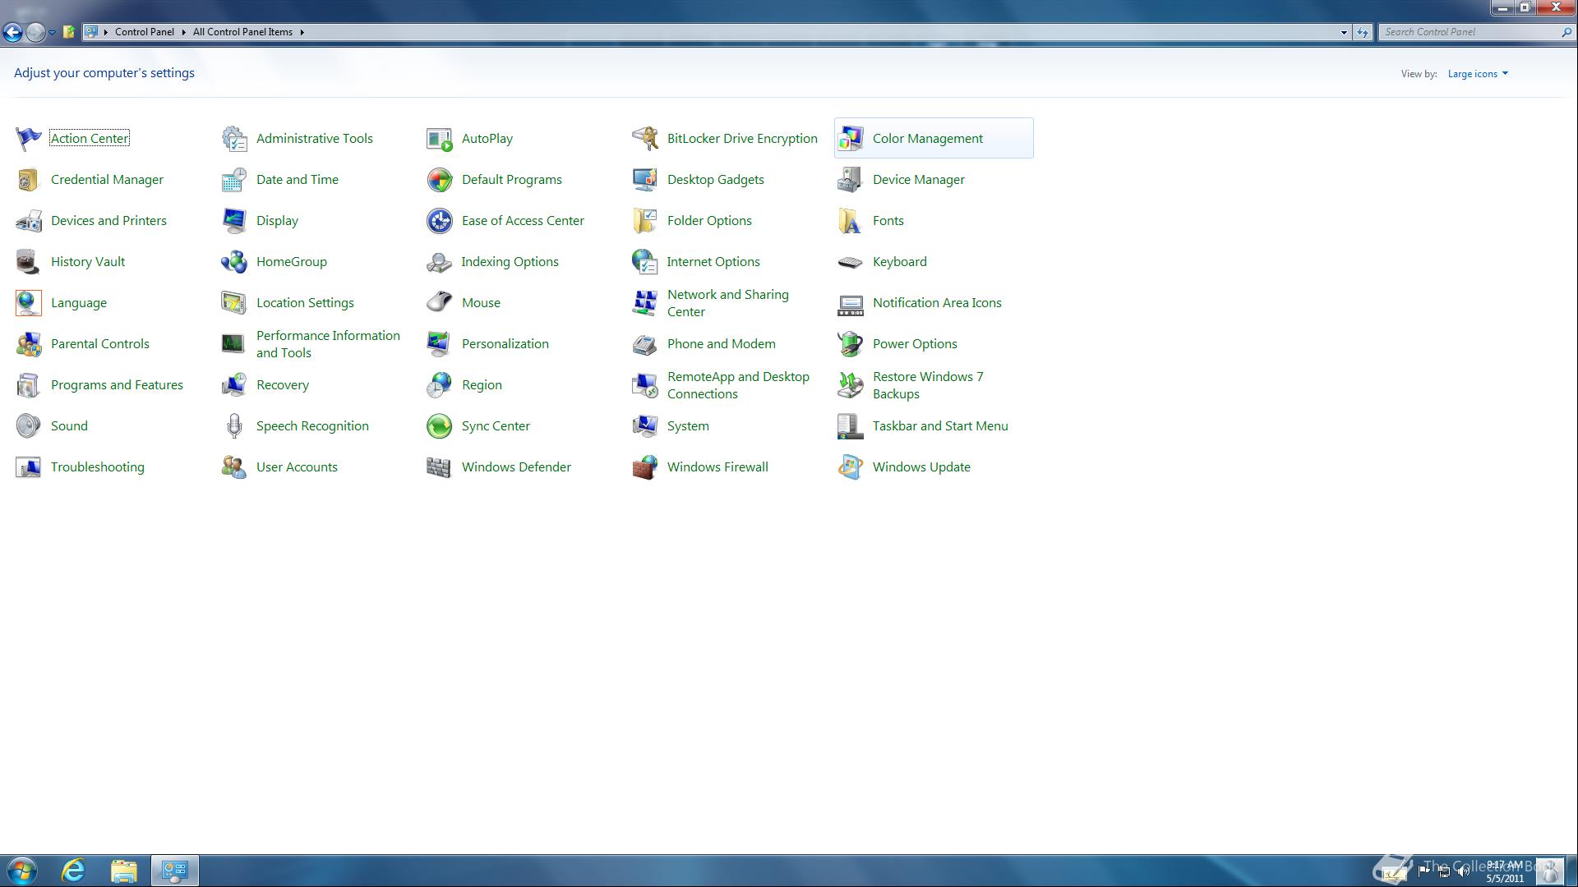Open the Action Center flag icon

28,139
